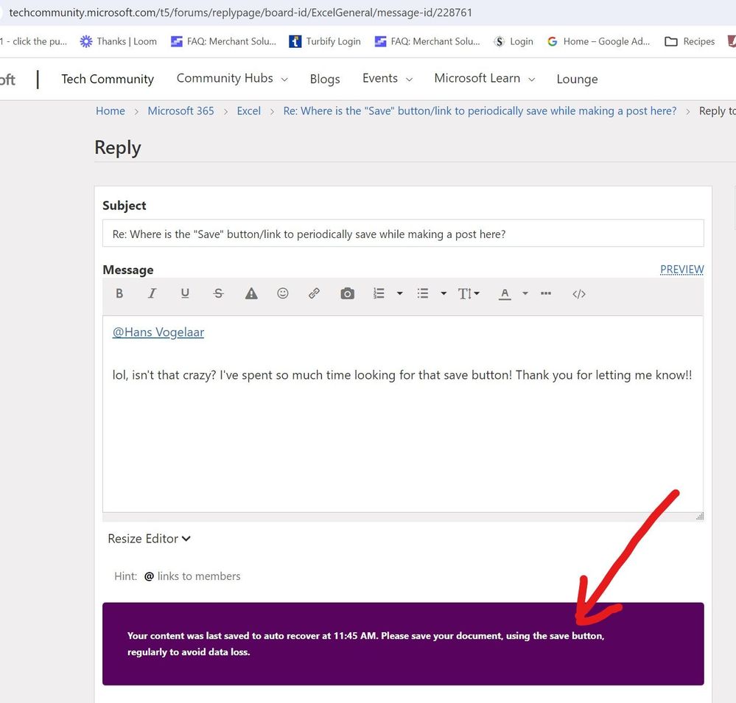Apply italic formatting
Viewport: 736px width, 703px height.
click(x=152, y=293)
